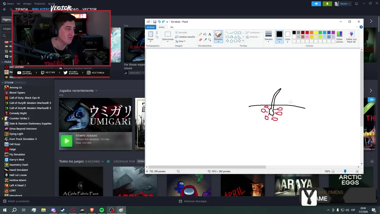Open Editar colores dialog
The width and height of the screenshot is (380, 214).
[339, 37]
